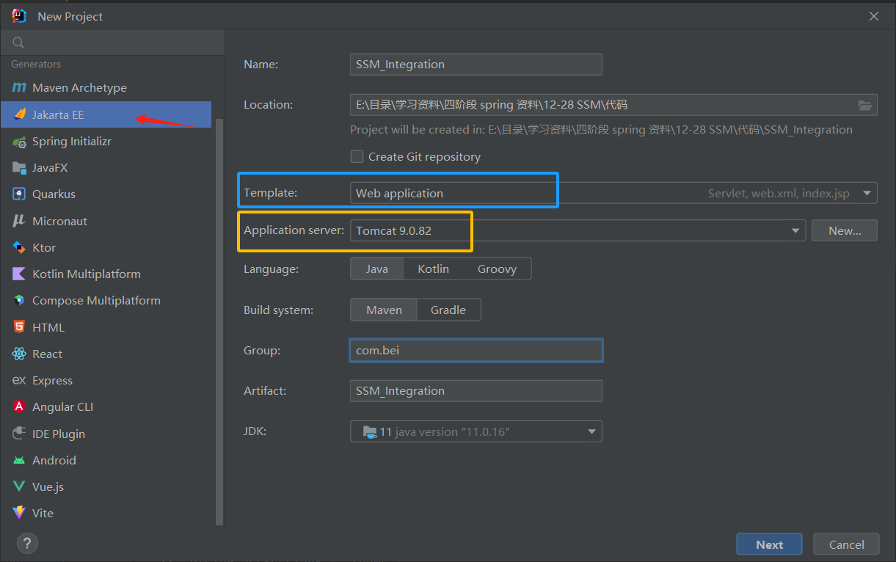Click the Vite lightning icon
896x562 pixels.
pyautogui.click(x=20, y=514)
